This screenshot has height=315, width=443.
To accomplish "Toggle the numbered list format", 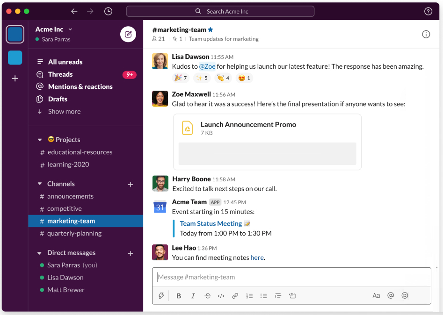I will click(x=249, y=296).
